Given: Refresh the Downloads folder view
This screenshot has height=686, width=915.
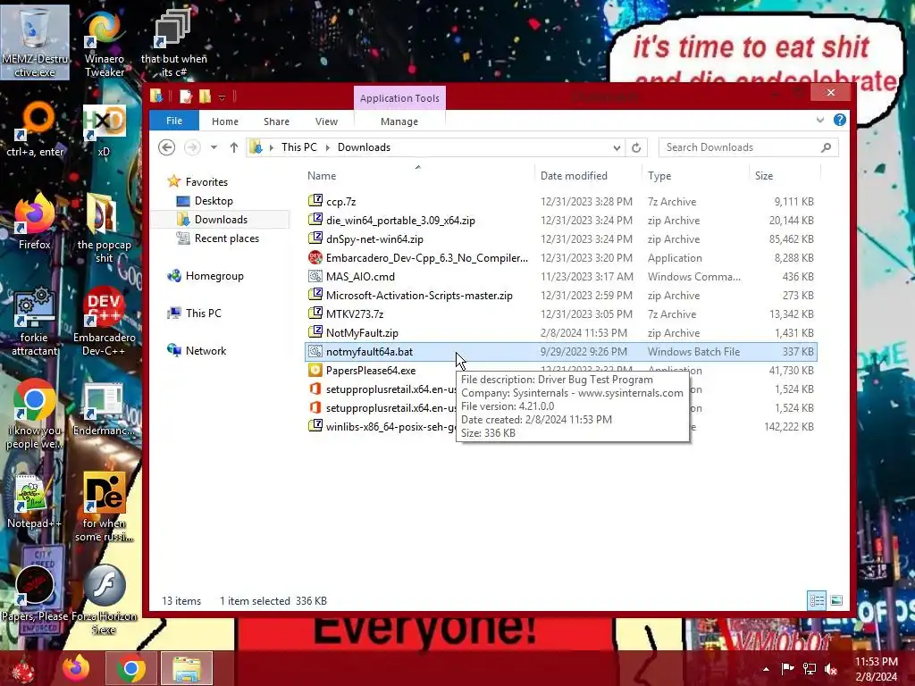Looking at the screenshot, I should tap(636, 147).
